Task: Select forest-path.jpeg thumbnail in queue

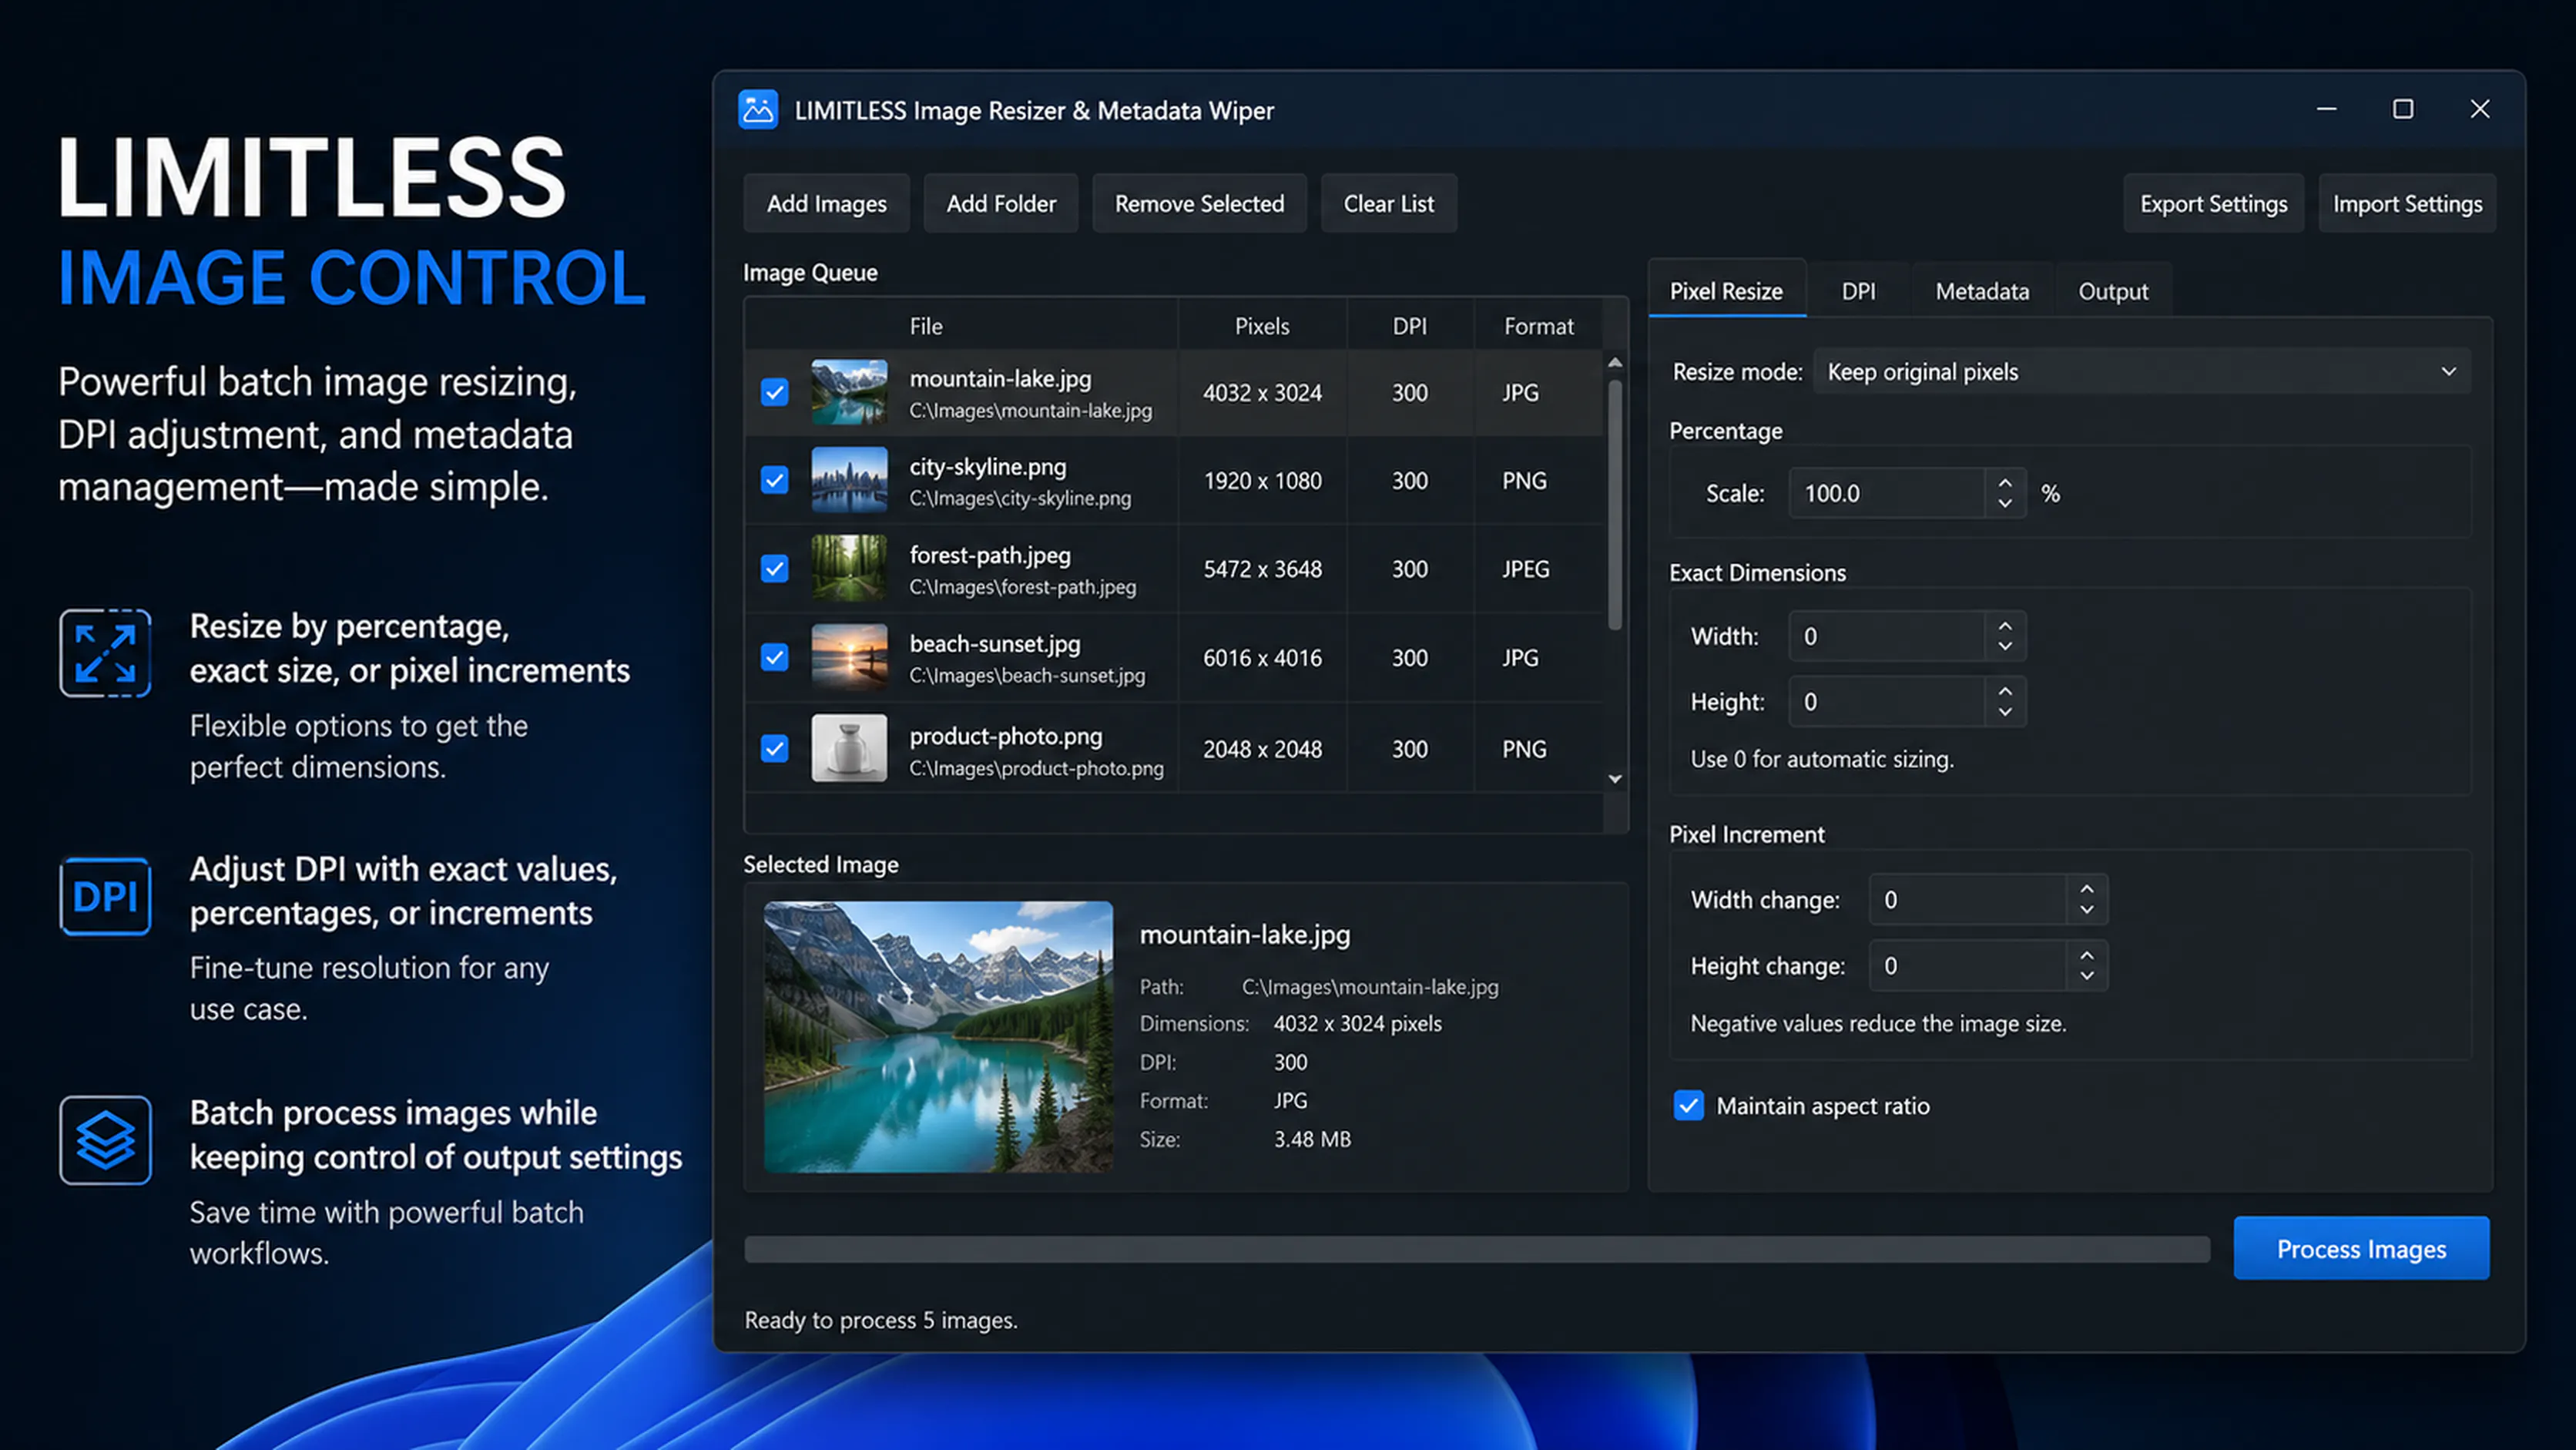Action: [849, 568]
